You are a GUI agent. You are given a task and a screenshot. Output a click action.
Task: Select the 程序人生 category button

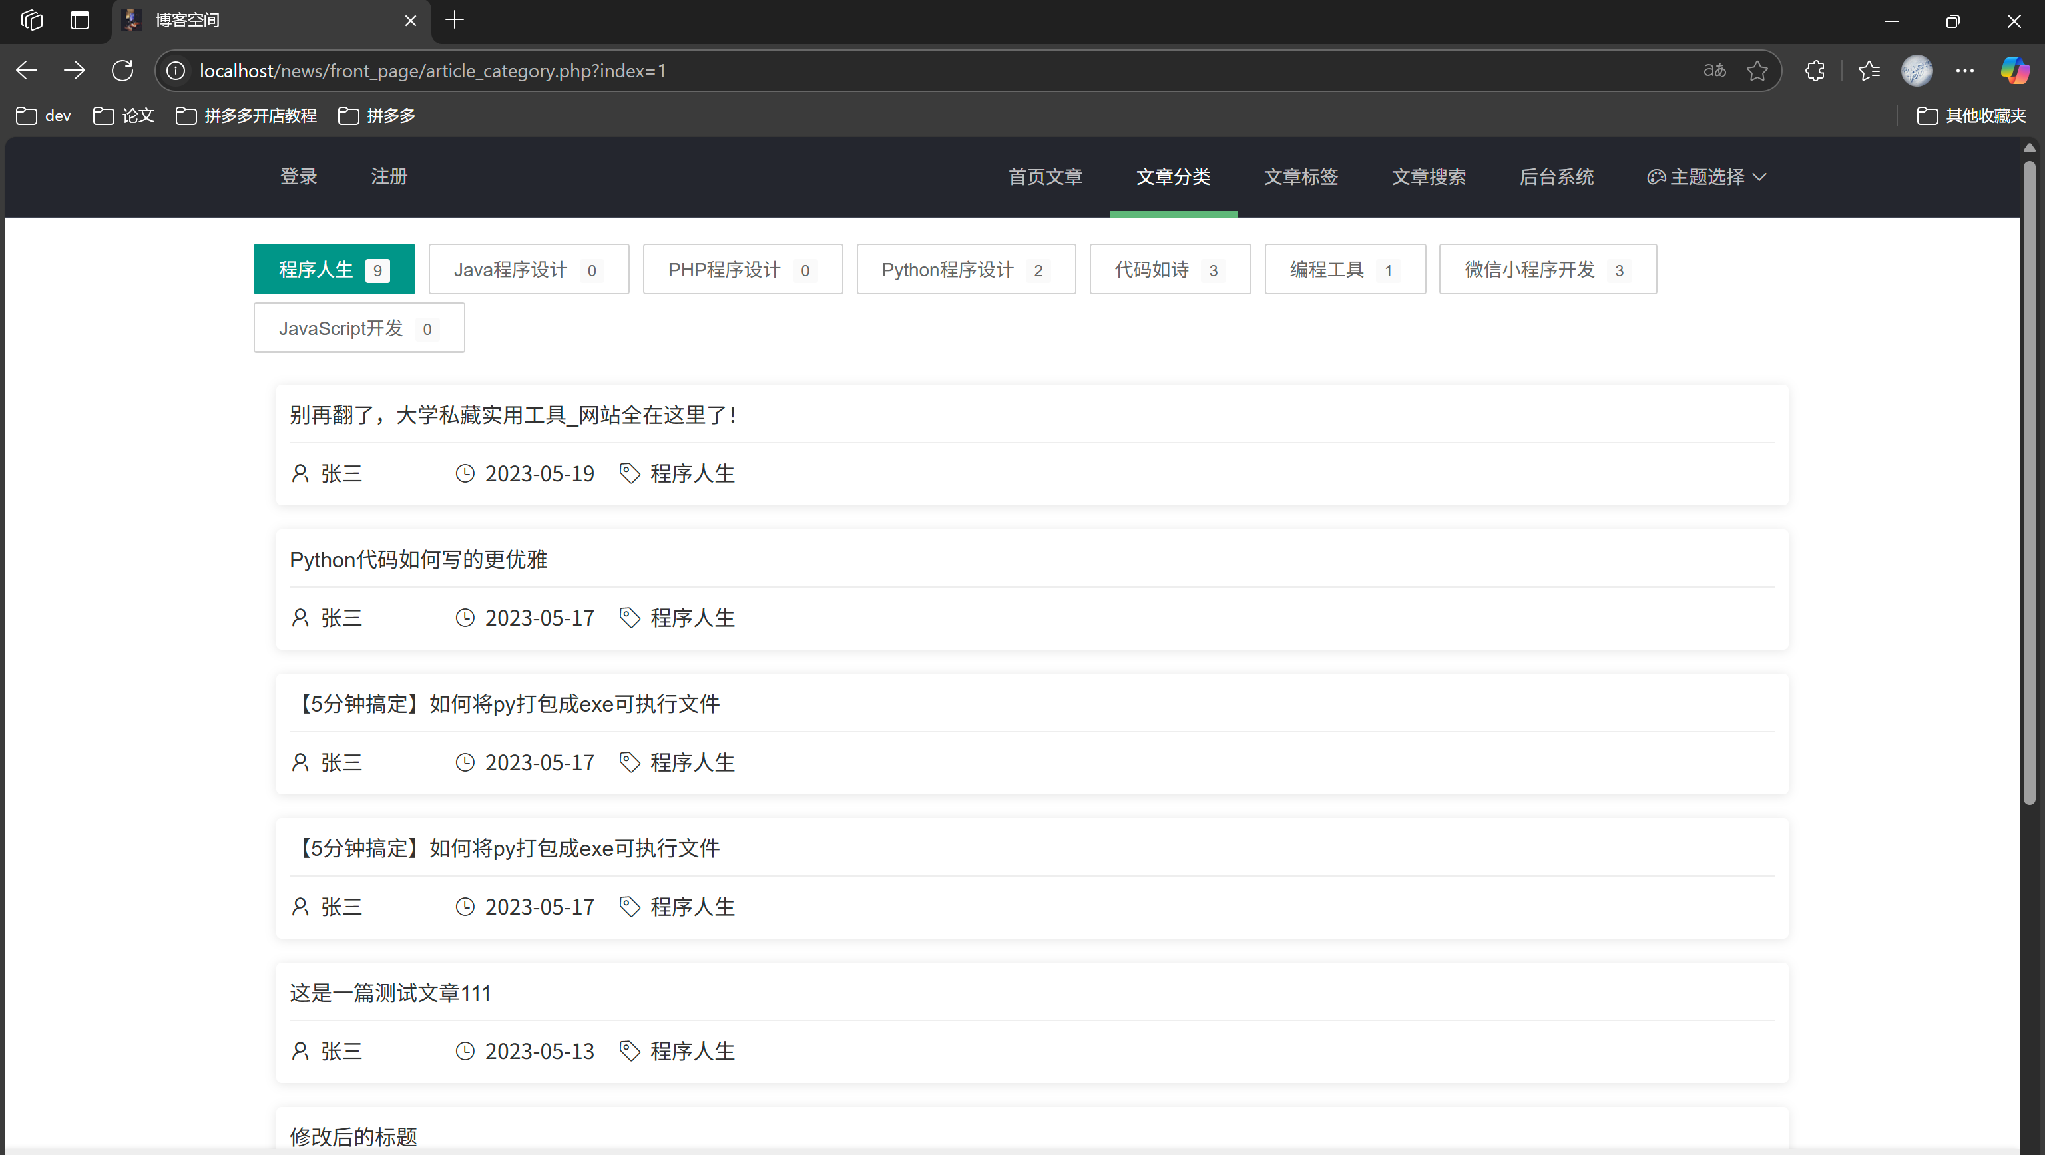[334, 269]
